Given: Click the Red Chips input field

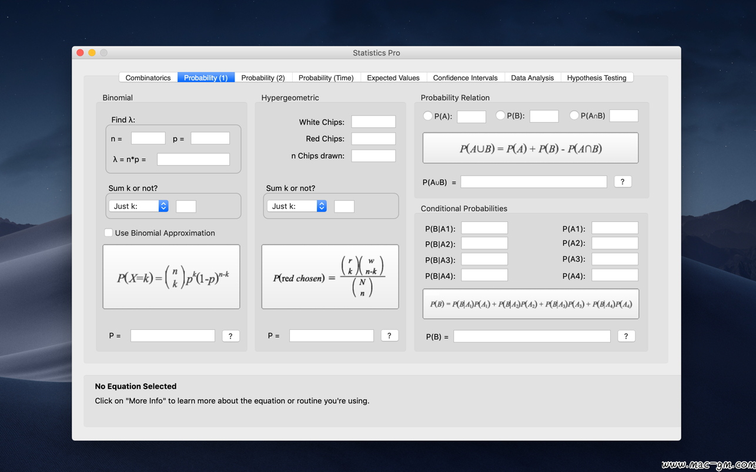Looking at the screenshot, I should (373, 139).
